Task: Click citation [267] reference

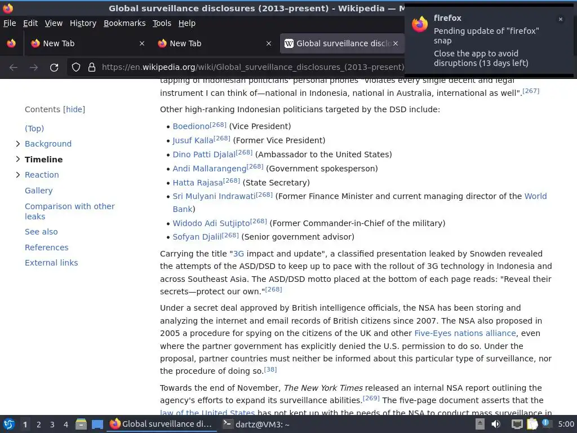Action: (x=531, y=91)
